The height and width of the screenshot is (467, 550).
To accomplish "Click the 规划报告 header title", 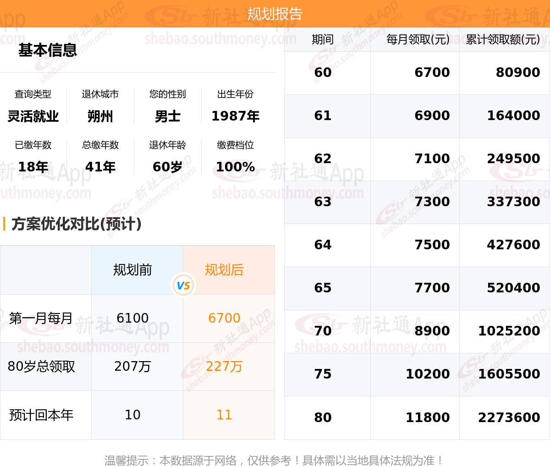I will point(275,14).
